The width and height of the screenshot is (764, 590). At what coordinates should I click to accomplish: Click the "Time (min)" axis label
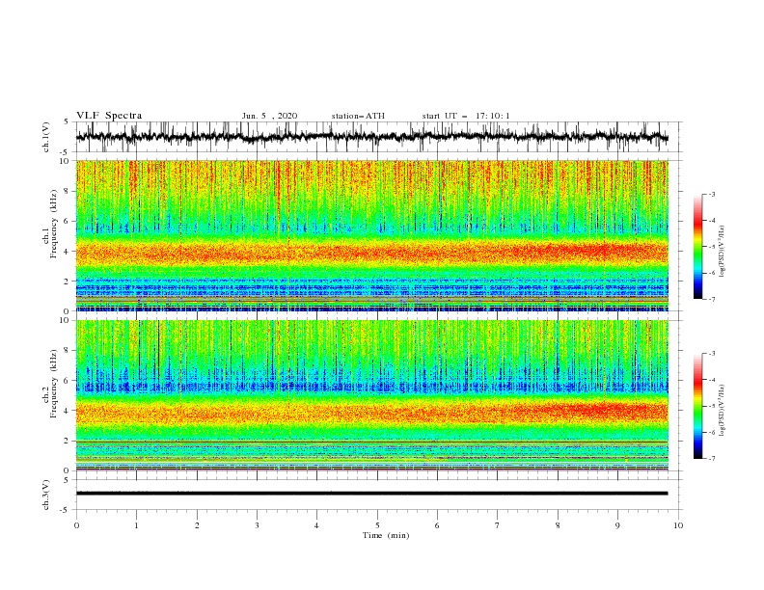pyautogui.click(x=386, y=535)
